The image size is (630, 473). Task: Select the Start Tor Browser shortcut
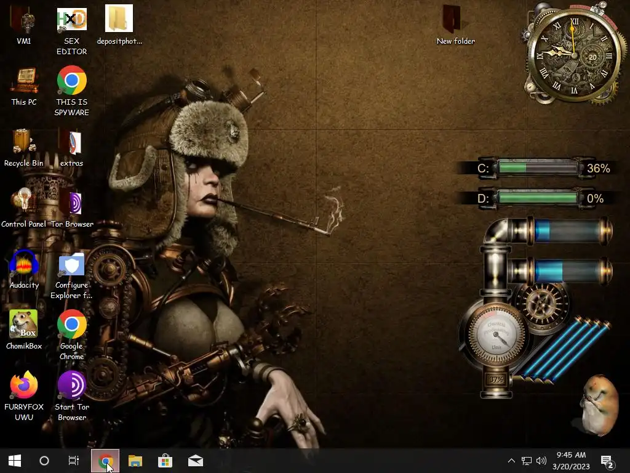click(71, 396)
